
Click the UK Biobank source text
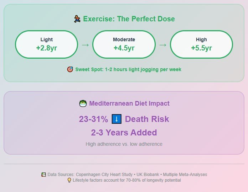pos(148,175)
